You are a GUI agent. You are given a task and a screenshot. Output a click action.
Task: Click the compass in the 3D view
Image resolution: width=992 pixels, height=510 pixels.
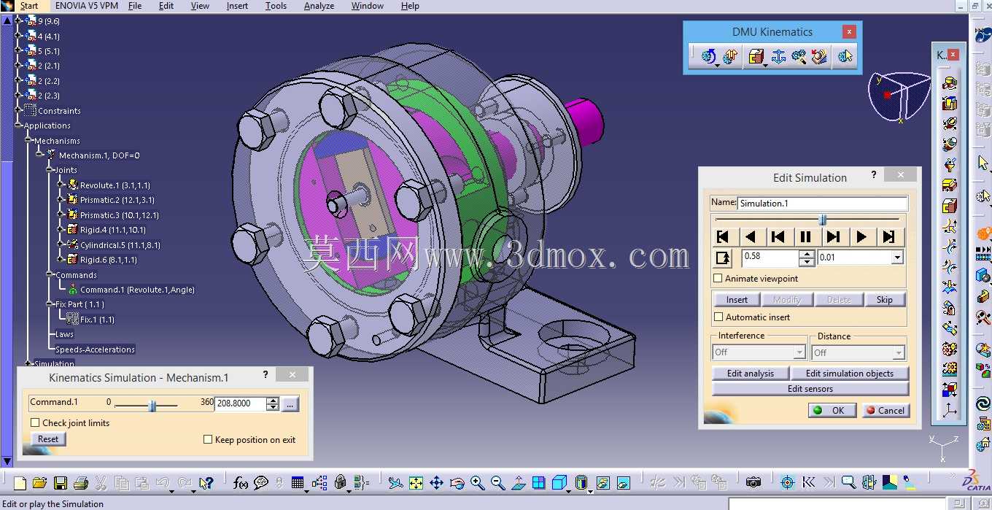click(899, 96)
